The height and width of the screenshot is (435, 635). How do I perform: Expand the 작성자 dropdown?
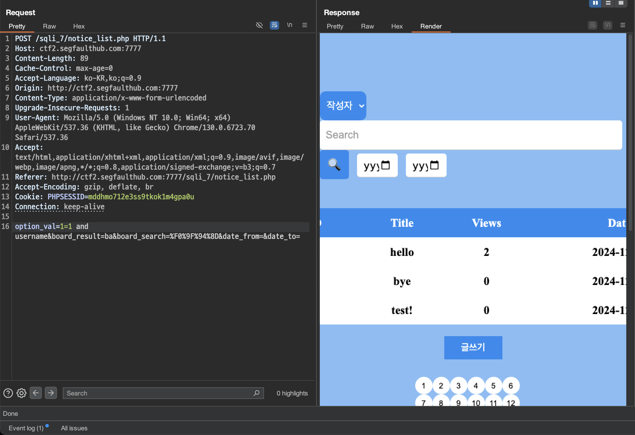pyautogui.click(x=343, y=106)
